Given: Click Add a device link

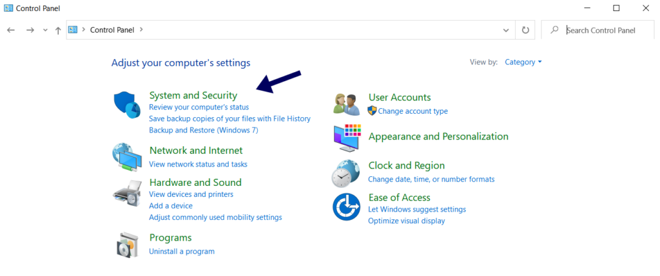Looking at the screenshot, I should pos(171,206).
